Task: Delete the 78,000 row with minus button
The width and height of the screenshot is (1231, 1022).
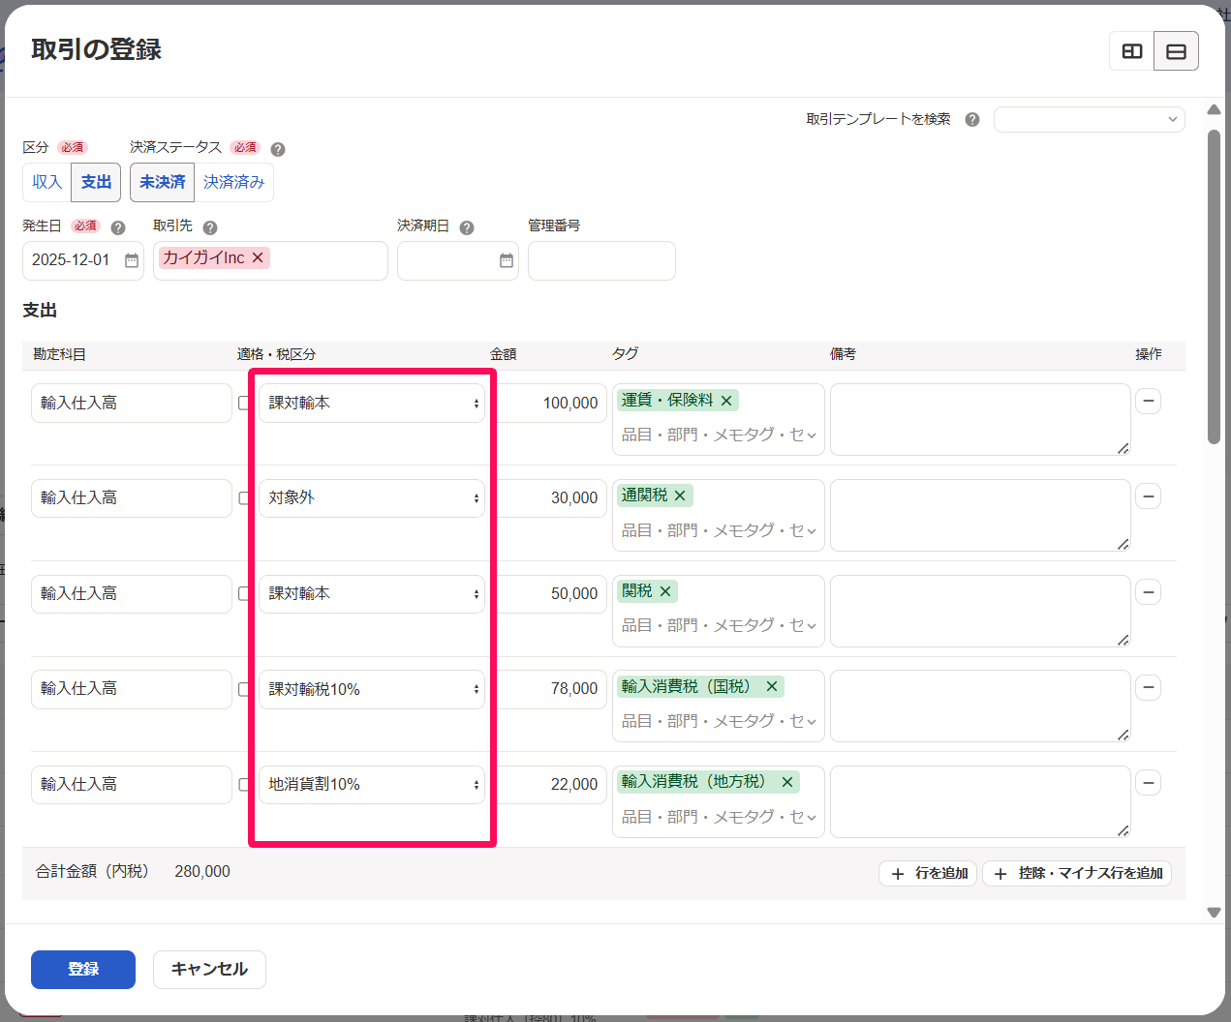Action: (1148, 688)
